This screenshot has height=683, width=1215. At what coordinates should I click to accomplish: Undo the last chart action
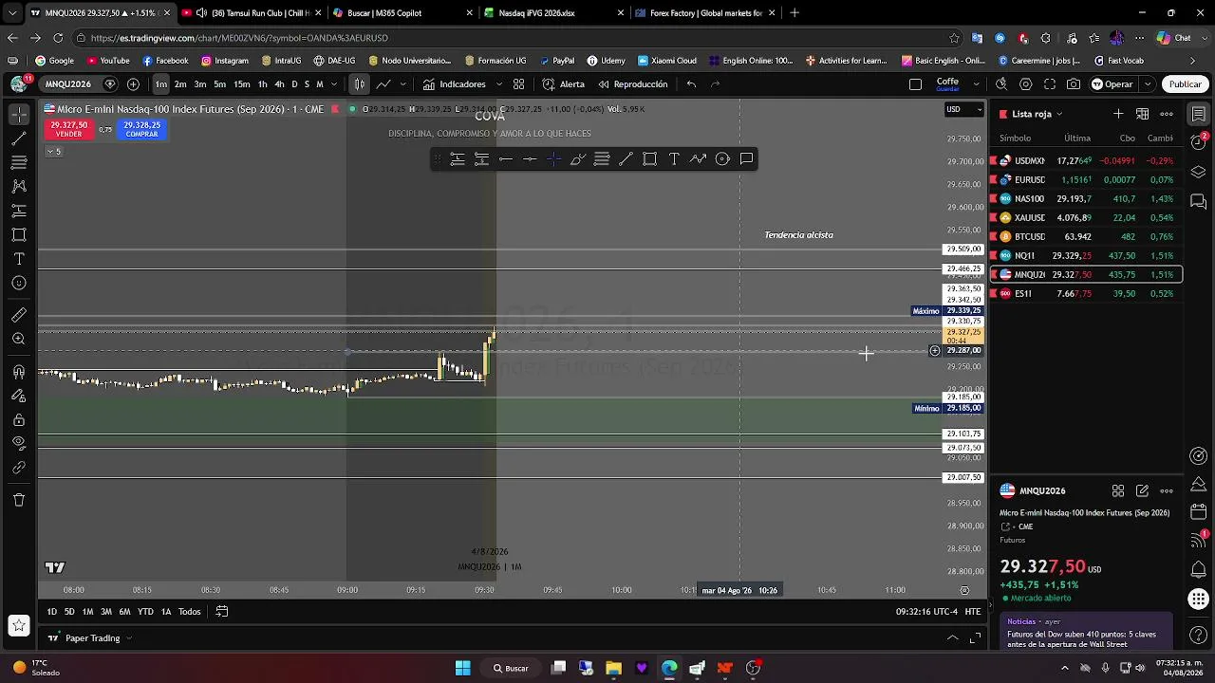691,83
